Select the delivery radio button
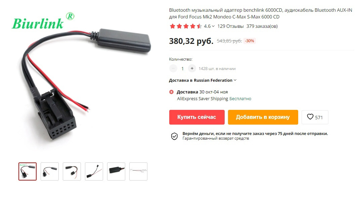Viewport: 364px width, 210px height. (x=171, y=92)
